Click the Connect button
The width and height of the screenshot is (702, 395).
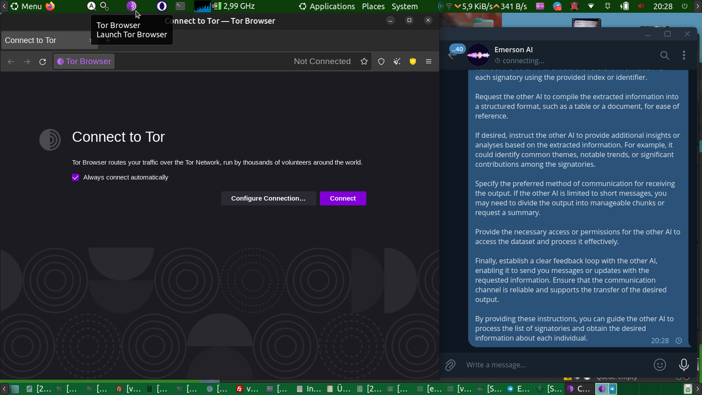(343, 198)
